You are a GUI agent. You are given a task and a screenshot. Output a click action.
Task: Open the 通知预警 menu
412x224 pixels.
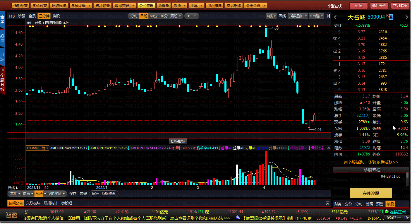(21, 6)
